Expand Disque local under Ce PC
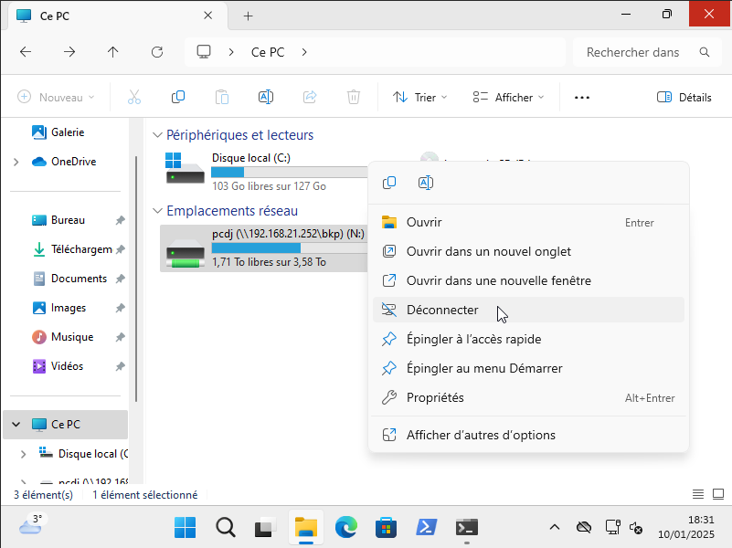Image resolution: width=732 pixels, height=548 pixels. pyautogui.click(x=24, y=454)
